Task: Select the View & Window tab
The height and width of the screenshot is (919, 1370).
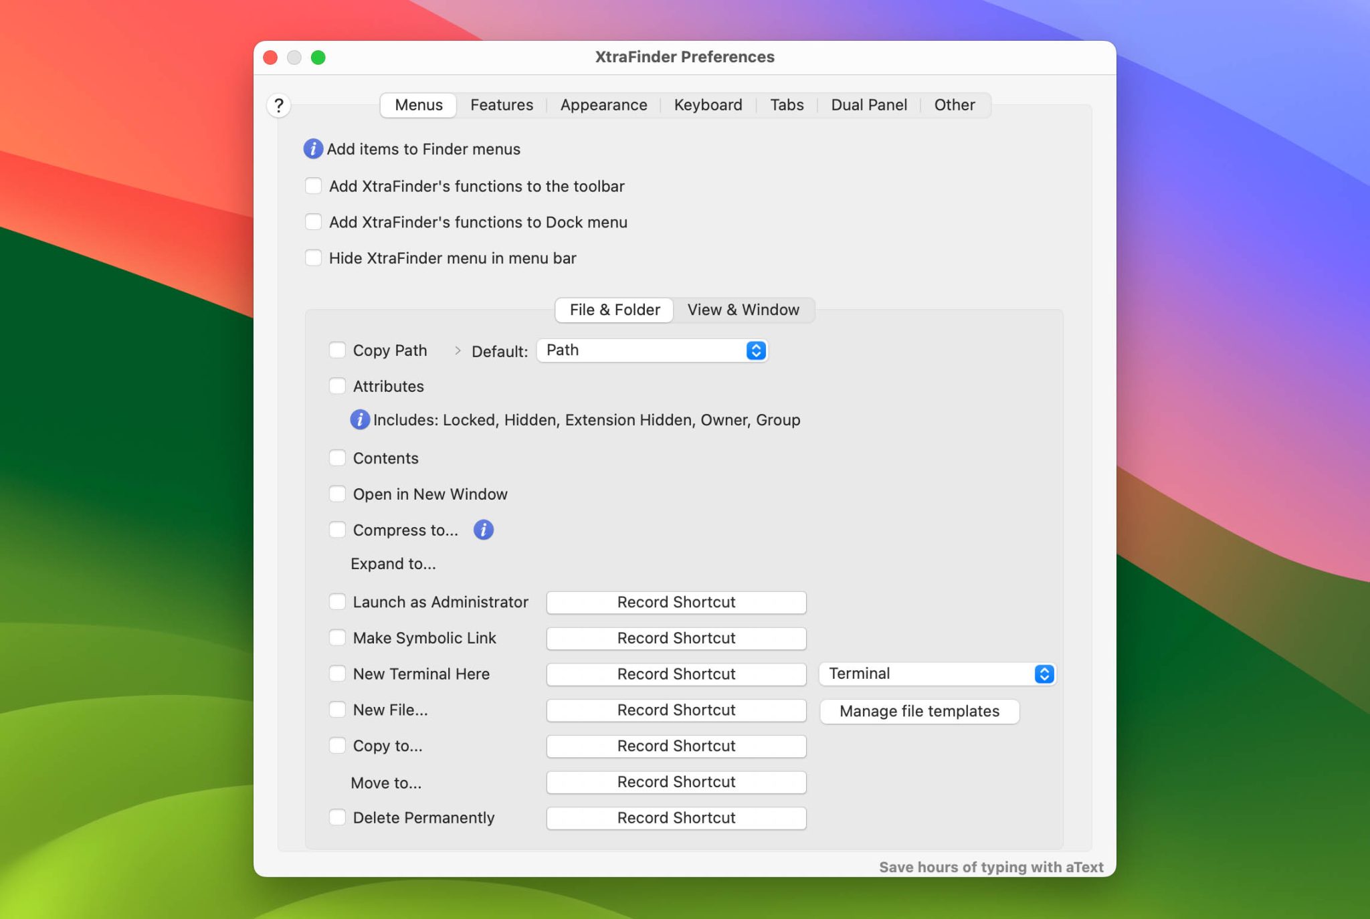Action: click(743, 310)
